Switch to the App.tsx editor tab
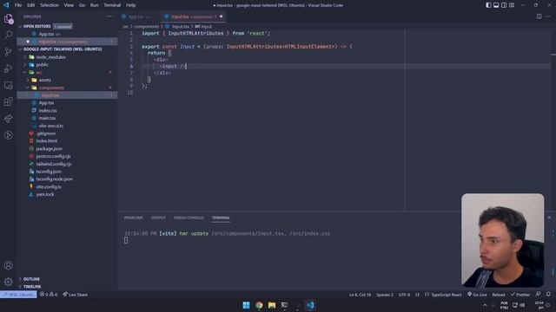Screen dimensions: 556x312 point(139,16)
